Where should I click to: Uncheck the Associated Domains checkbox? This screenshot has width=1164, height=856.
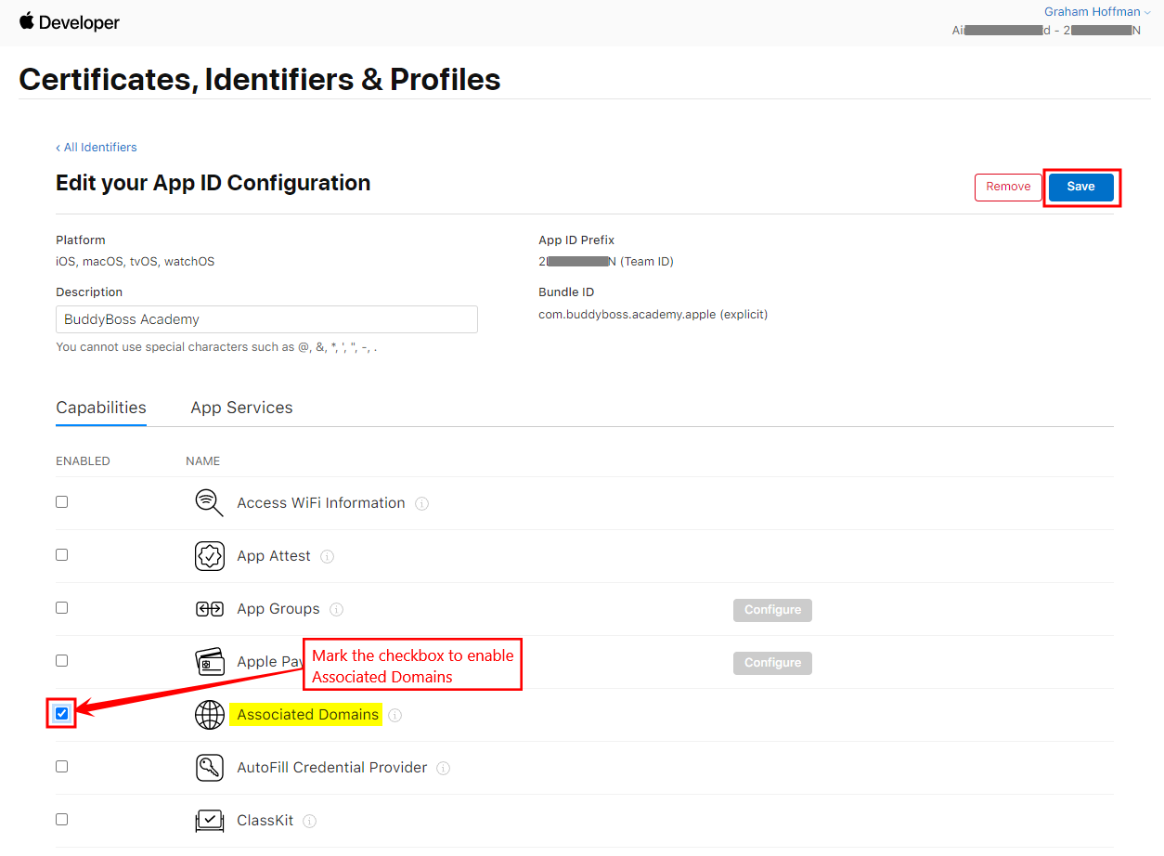click(x=61, y=713)
